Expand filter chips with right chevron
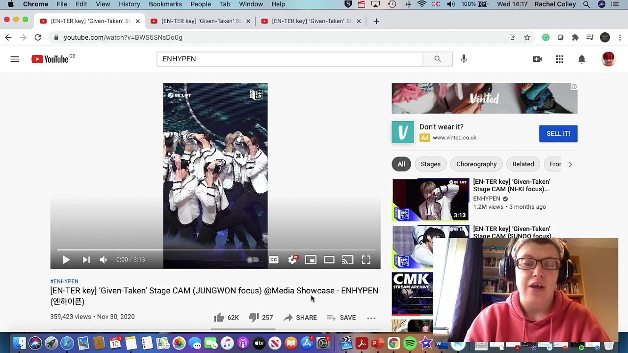Image resolution: width=628 pixels, height=353 pixels. point(570,164)
